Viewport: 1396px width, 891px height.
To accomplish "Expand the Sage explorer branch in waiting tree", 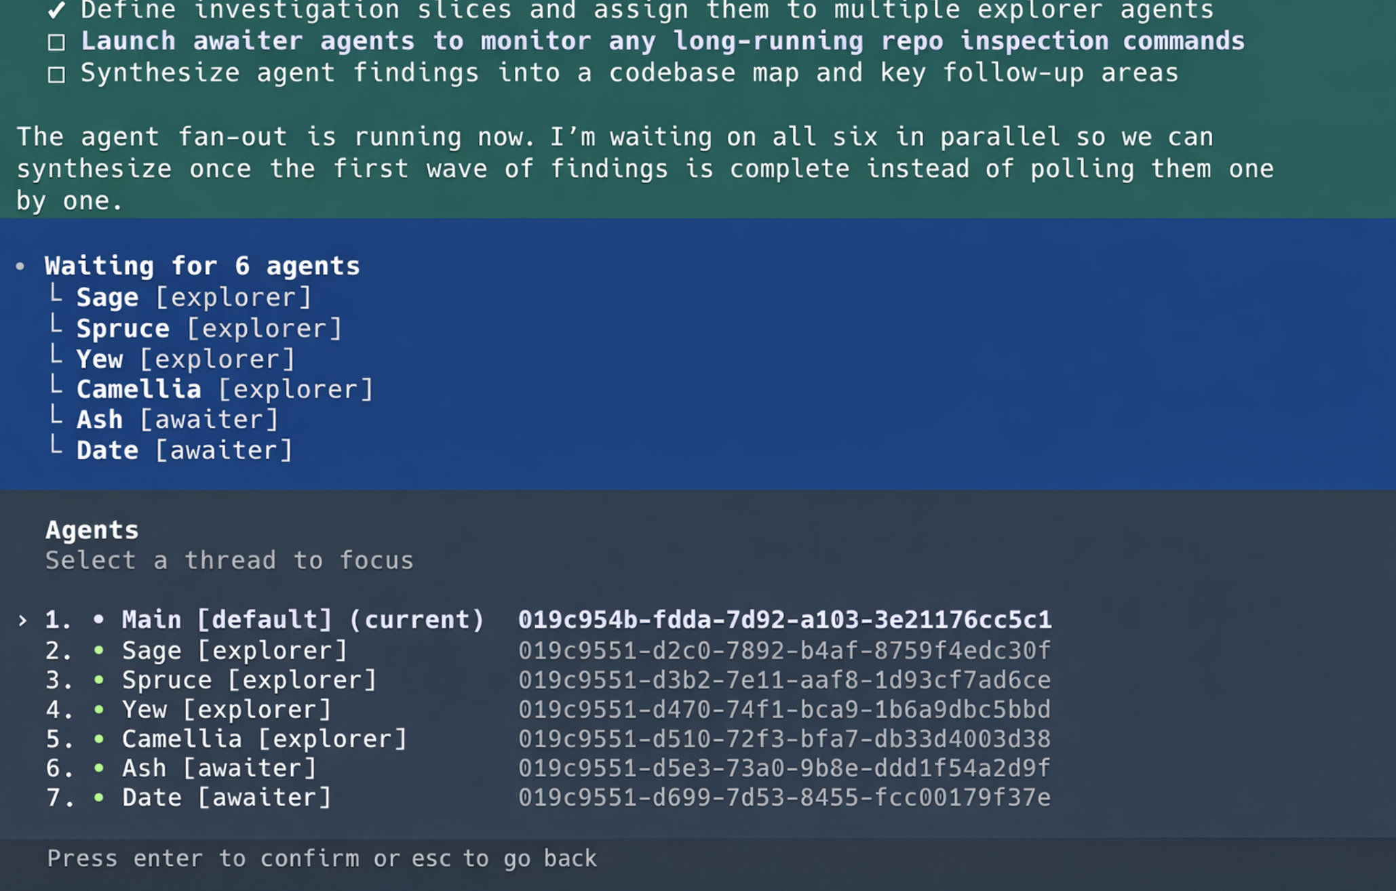I will pyautogui.click(x=57, y=295).
